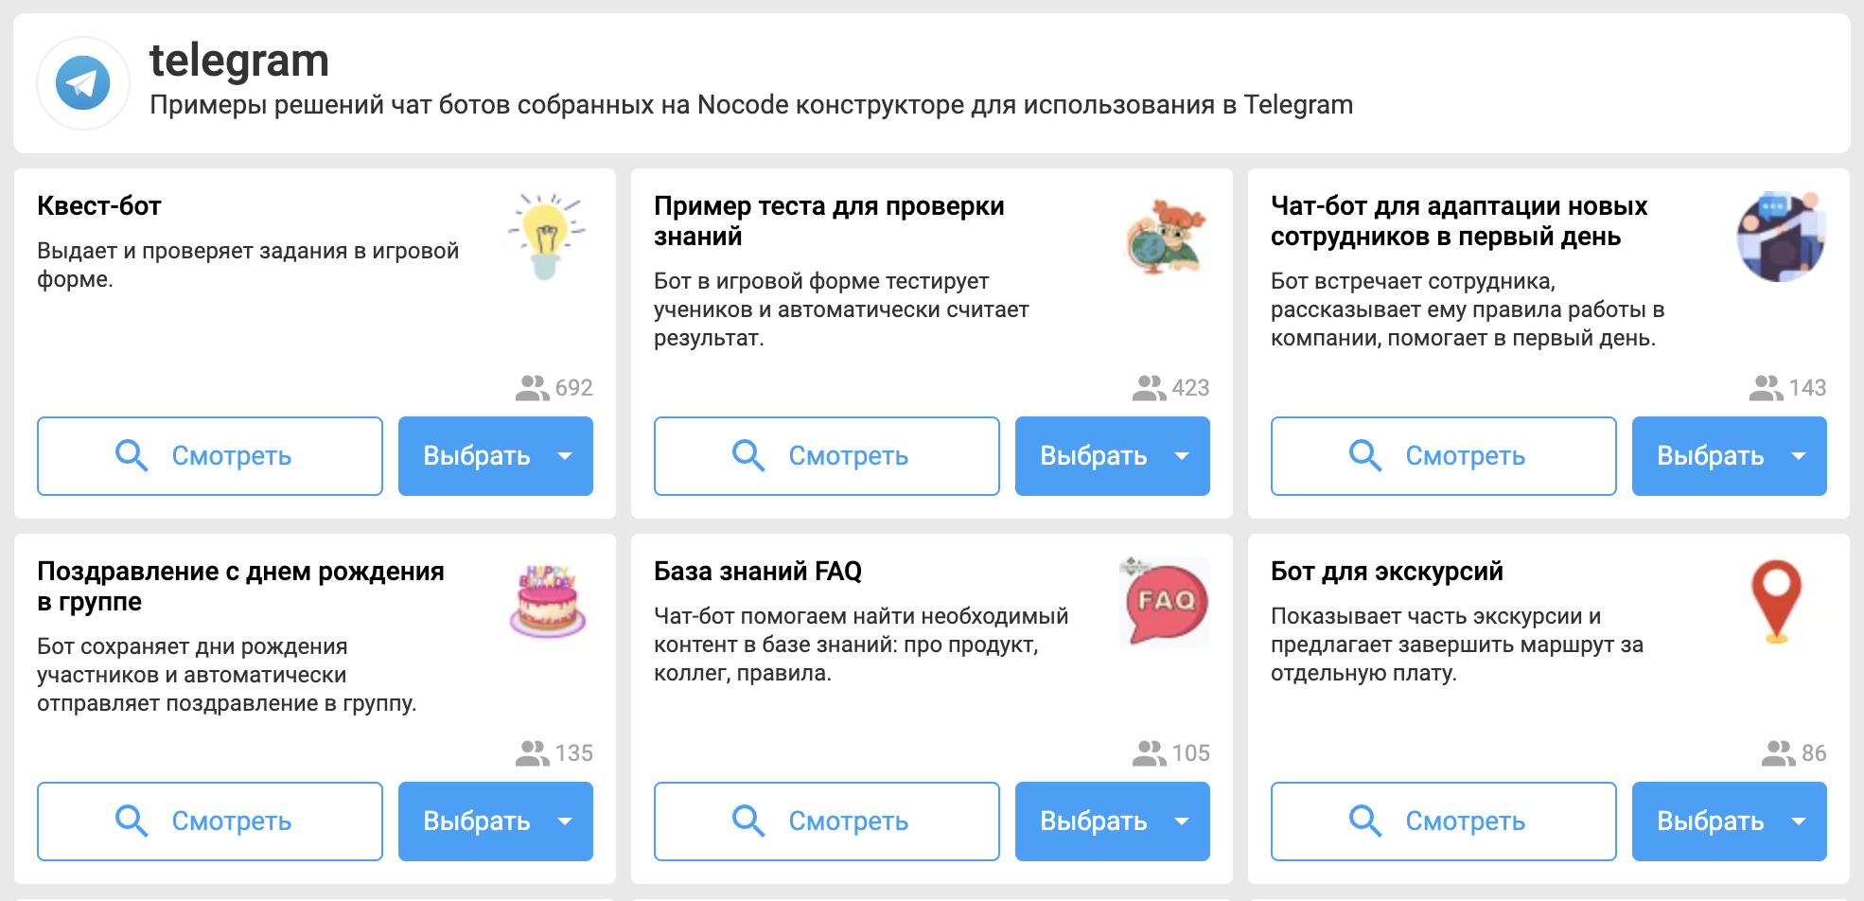The width and height of the screenshot is (1864, 901).
Task: Click Смотреть on Квест-бот card
Action: pyautogui.click(x=210, y=456)
